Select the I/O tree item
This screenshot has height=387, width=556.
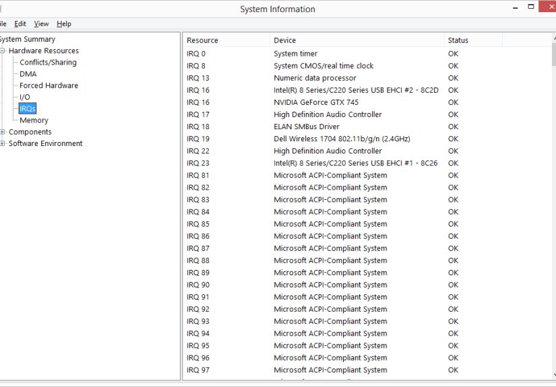[25, 97]
